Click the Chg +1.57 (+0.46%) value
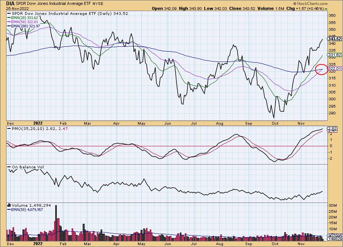 tap(305, 8)
